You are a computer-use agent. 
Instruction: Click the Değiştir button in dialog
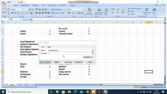[x=57, y=62]
